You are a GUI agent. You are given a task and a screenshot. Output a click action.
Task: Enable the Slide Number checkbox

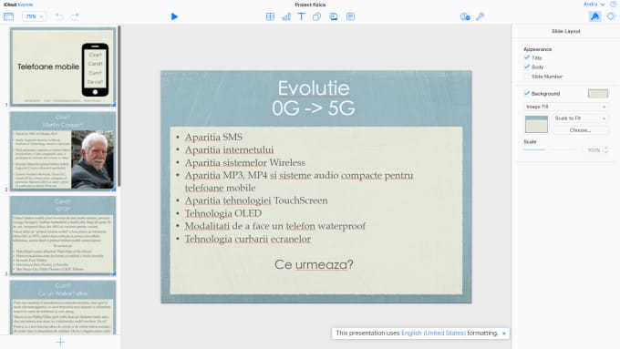click(527, 77)
